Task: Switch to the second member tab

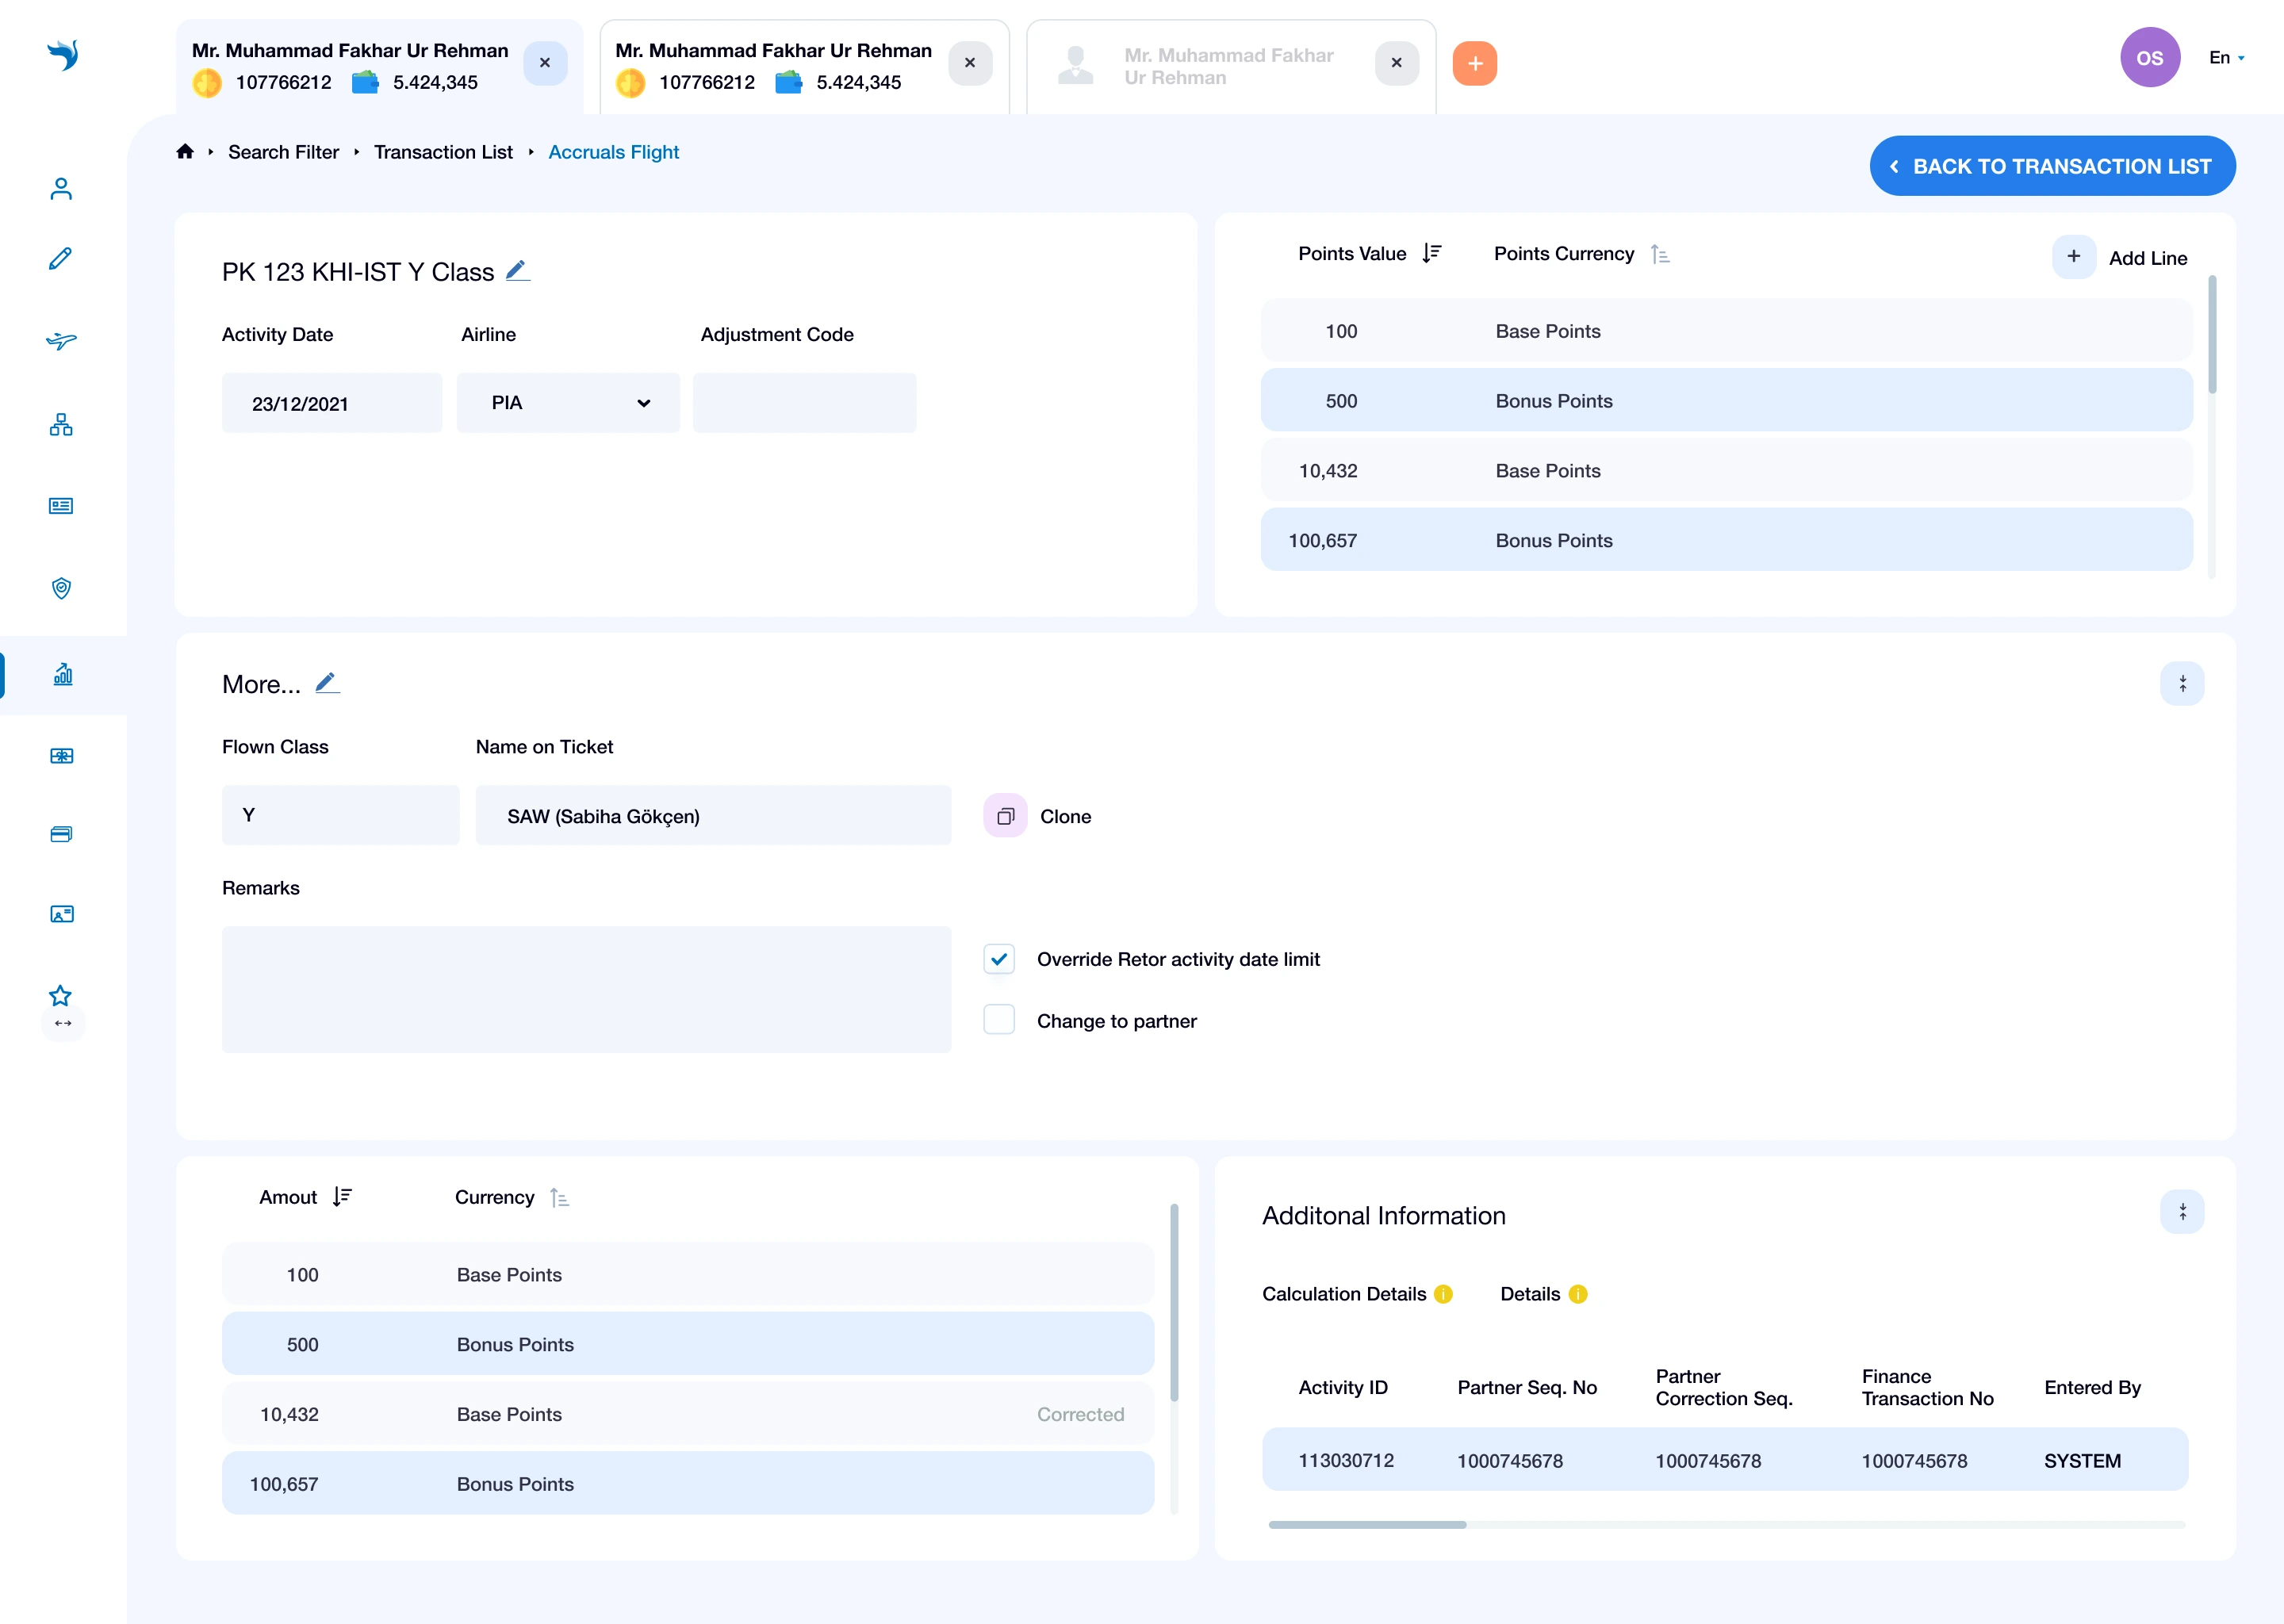Action: coord(773,65)
